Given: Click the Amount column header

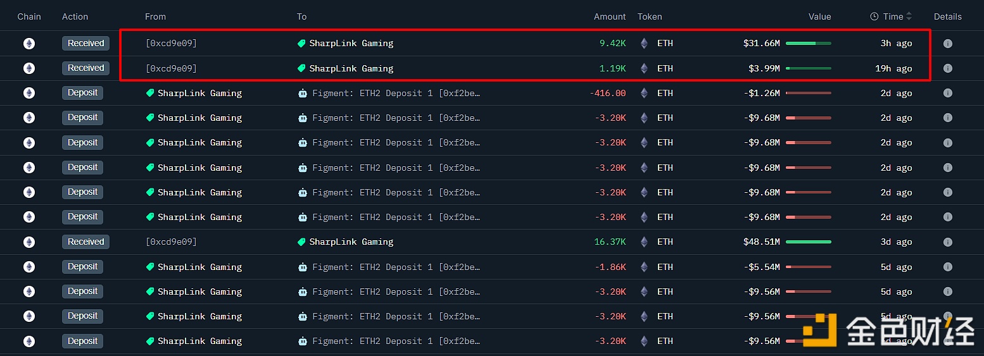Looking at the screenshot, I should click(609, 16).
